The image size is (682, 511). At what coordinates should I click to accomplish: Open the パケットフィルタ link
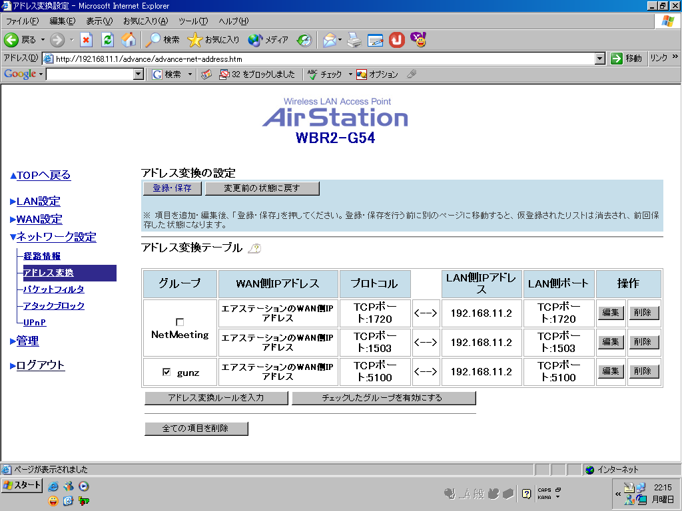click(54, 289)
